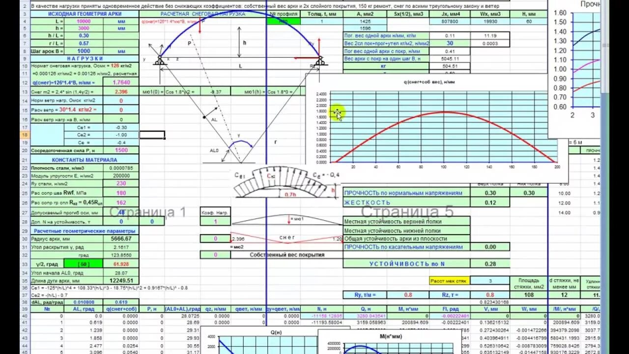The image size is (629, 354).
Task: Click the red 61.928 cell
Action: pyautogui.click(x=121, y=264)
